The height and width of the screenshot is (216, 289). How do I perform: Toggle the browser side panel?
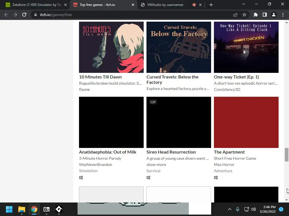265,15
